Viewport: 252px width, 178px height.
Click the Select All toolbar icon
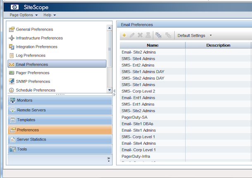pyautogui.click(x=158, y=35)
